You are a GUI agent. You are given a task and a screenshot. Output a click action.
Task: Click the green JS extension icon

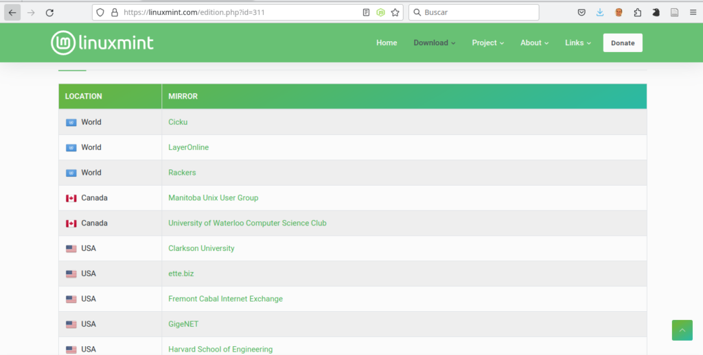pyautogui.click(x=380, y=12)
